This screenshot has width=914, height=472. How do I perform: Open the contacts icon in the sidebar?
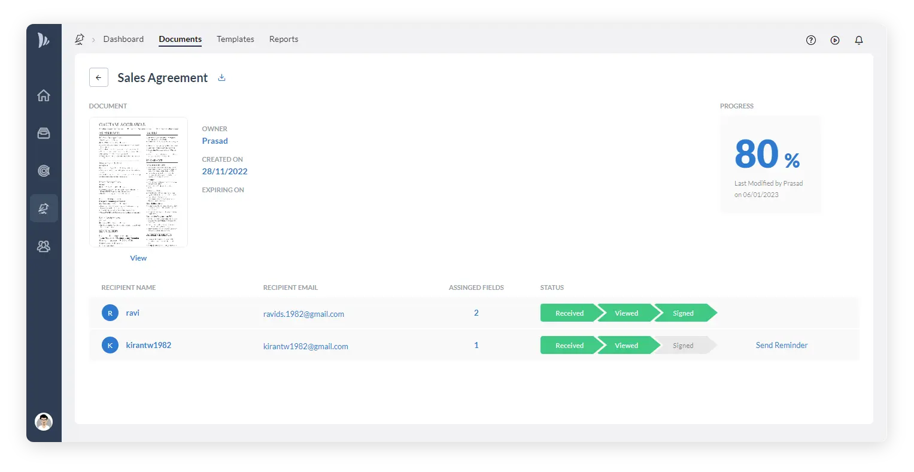[43, 246]
